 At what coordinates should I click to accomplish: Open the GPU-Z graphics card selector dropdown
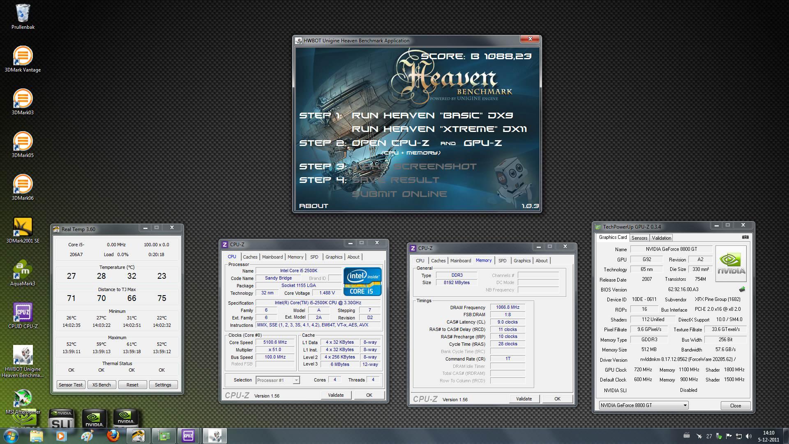pyautogui.click(x=644, y=405)
